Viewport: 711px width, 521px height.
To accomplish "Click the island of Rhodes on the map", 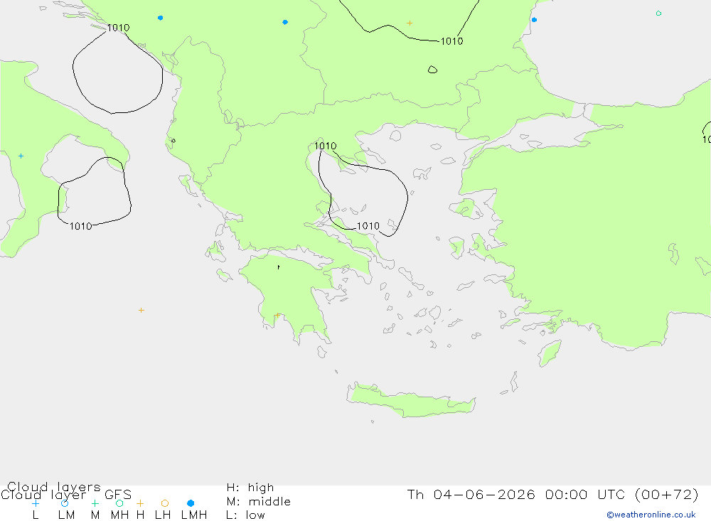I will click(550, 353).
